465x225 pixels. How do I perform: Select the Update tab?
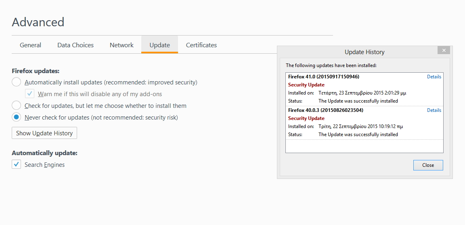point(159,45)
